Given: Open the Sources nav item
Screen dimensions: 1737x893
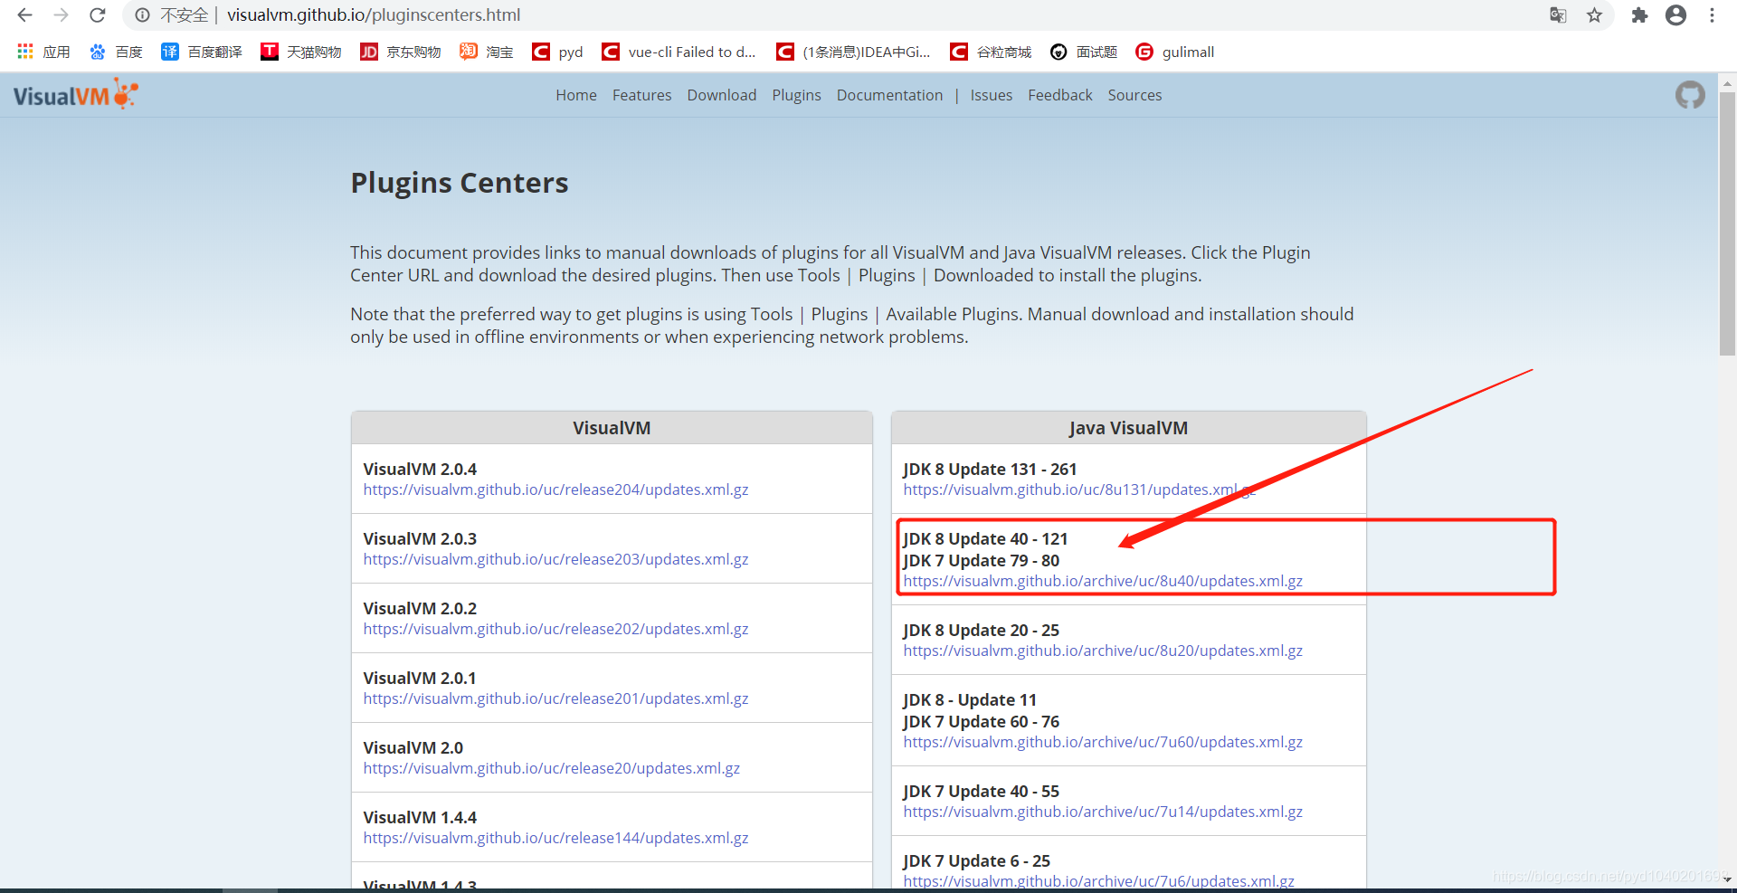Looking at the screenshot, I should 1134,95.
